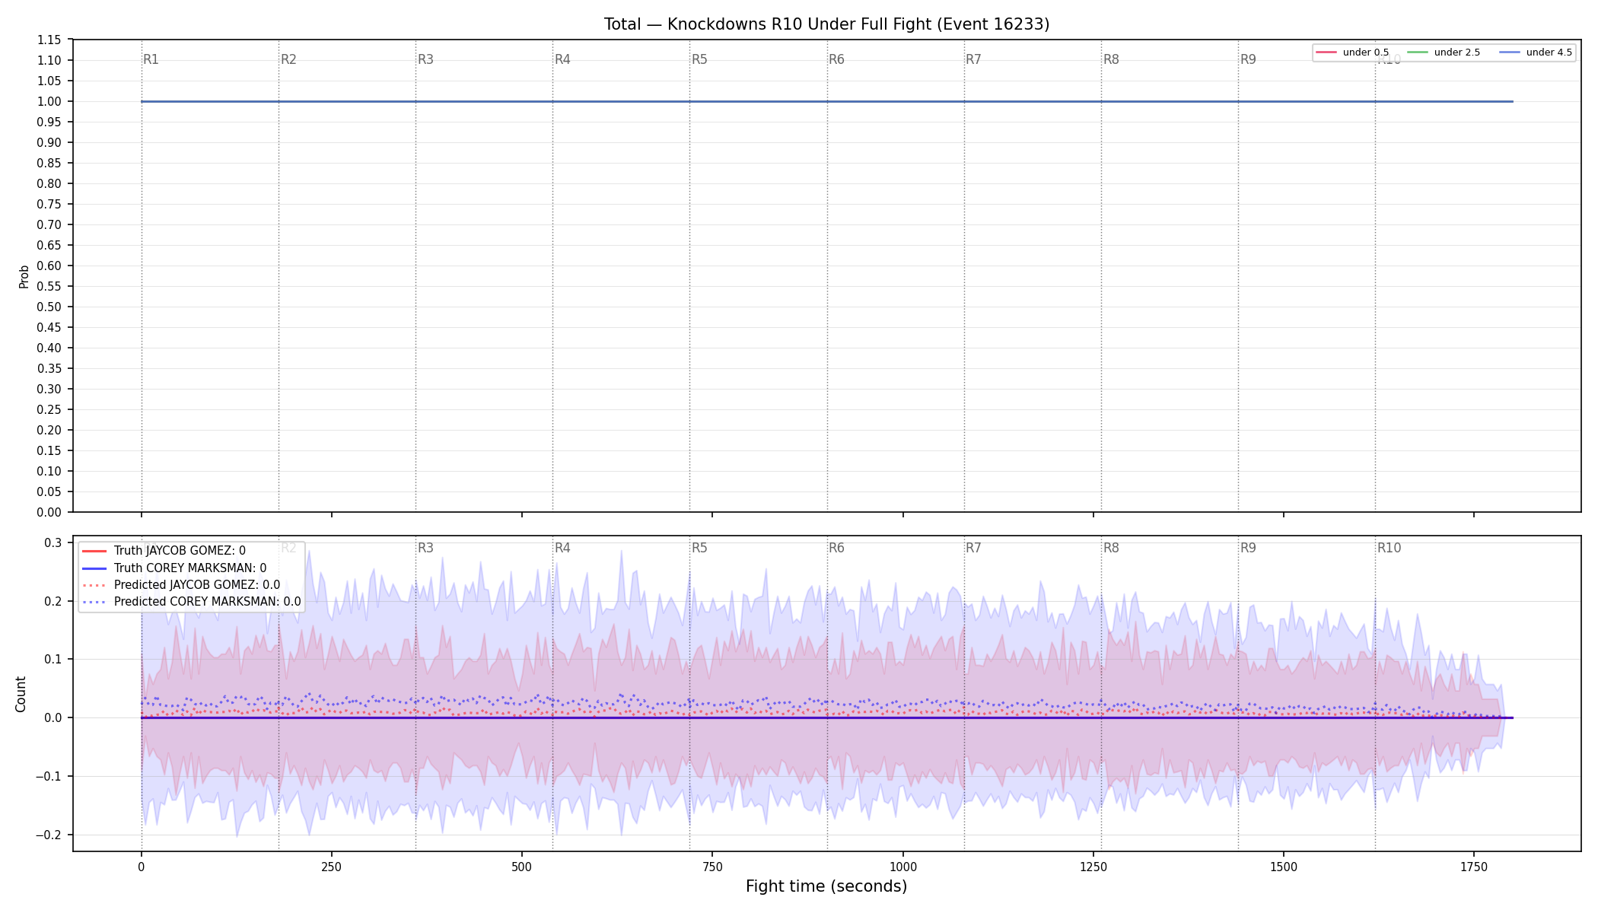This screenshot has height=913, width=1598.
Task: Click the 'Count' y-axis label
Action: 21,694
